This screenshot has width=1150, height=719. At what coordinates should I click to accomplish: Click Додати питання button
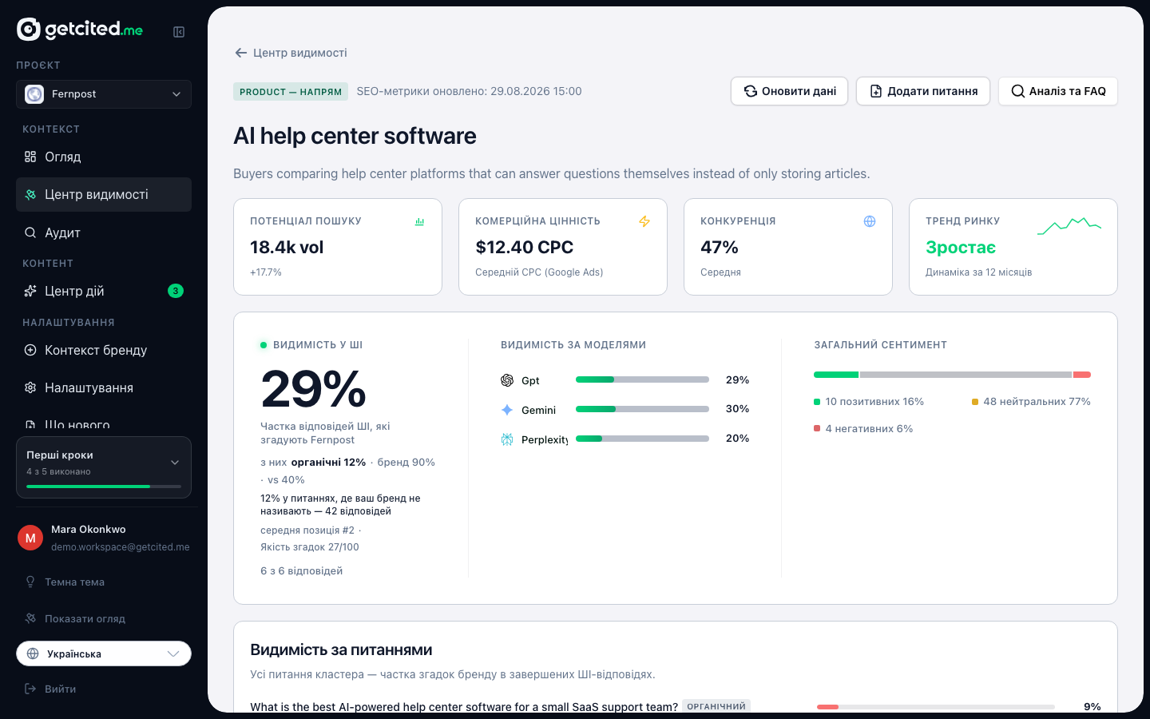click(923, 91)
